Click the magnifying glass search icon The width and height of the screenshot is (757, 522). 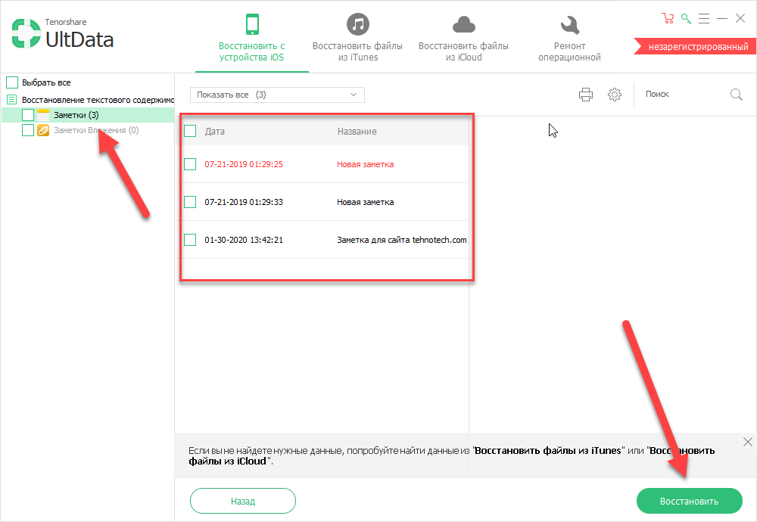(736, 95)
